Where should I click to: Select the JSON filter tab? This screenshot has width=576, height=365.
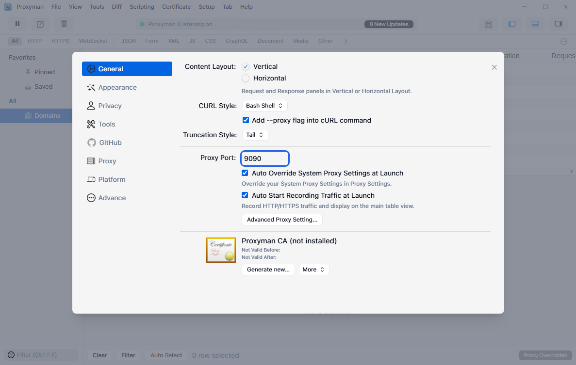[129, 41]
